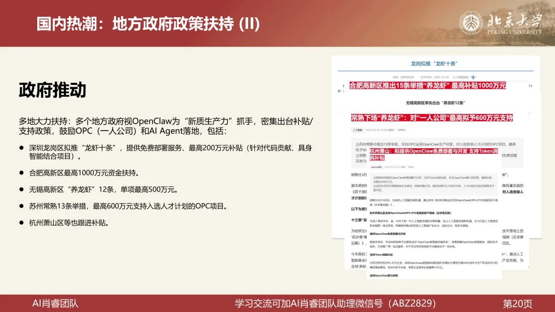Viewport: 555px width, 312px height.
Task: Click the article title 龙岗拟推“龙虾十条”
Action: (435, 64)
